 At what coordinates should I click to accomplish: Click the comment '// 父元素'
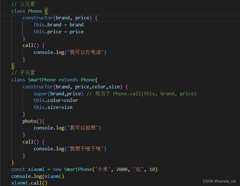click(23, 4)
